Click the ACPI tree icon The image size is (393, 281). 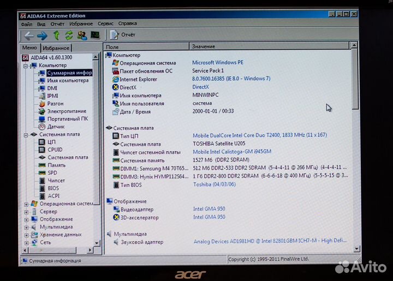pyautogui.click(x=43, y=196)
